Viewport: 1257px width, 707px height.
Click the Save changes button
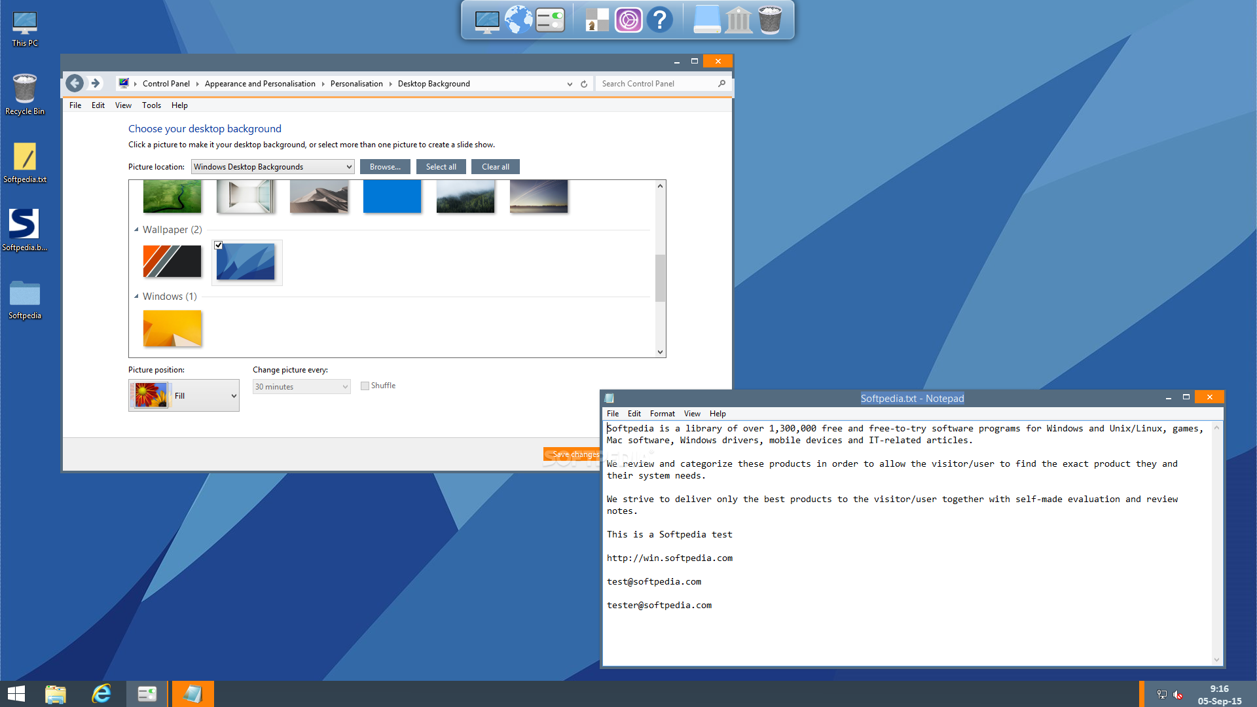pyautogui.click(x=572, y=454)
